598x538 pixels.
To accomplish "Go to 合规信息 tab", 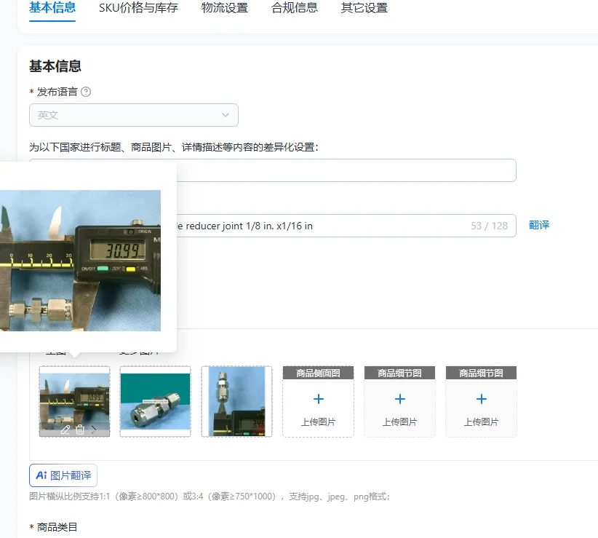I will (295, 7).
